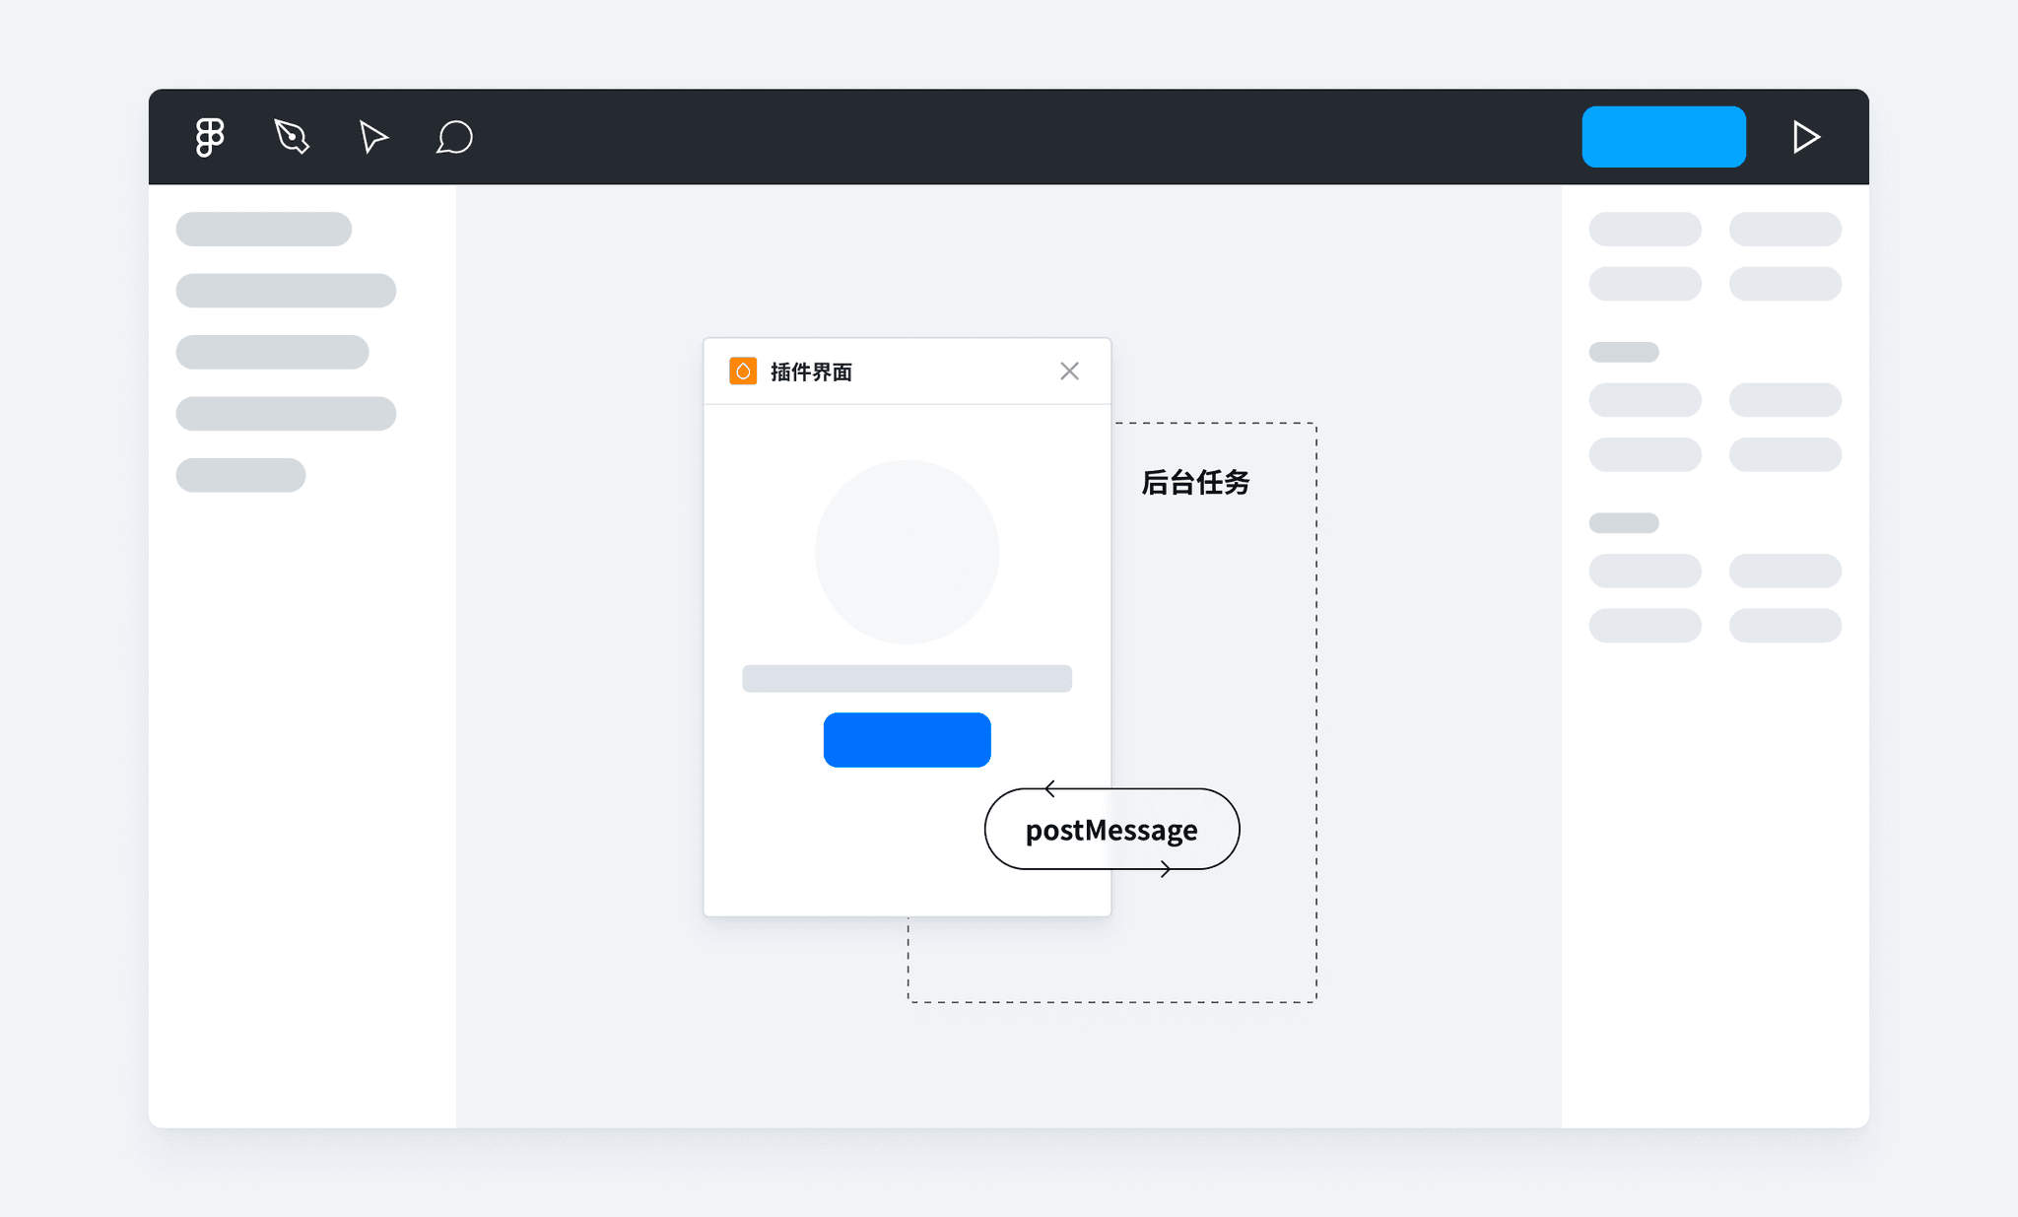This screenshot has height=1217, width=2018.
Task: Select the Pen tool
Action: pos(292,137)
